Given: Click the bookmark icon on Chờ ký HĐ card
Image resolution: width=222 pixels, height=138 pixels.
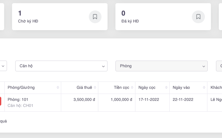Looking at the screenshot, I should tap(95, 17).
